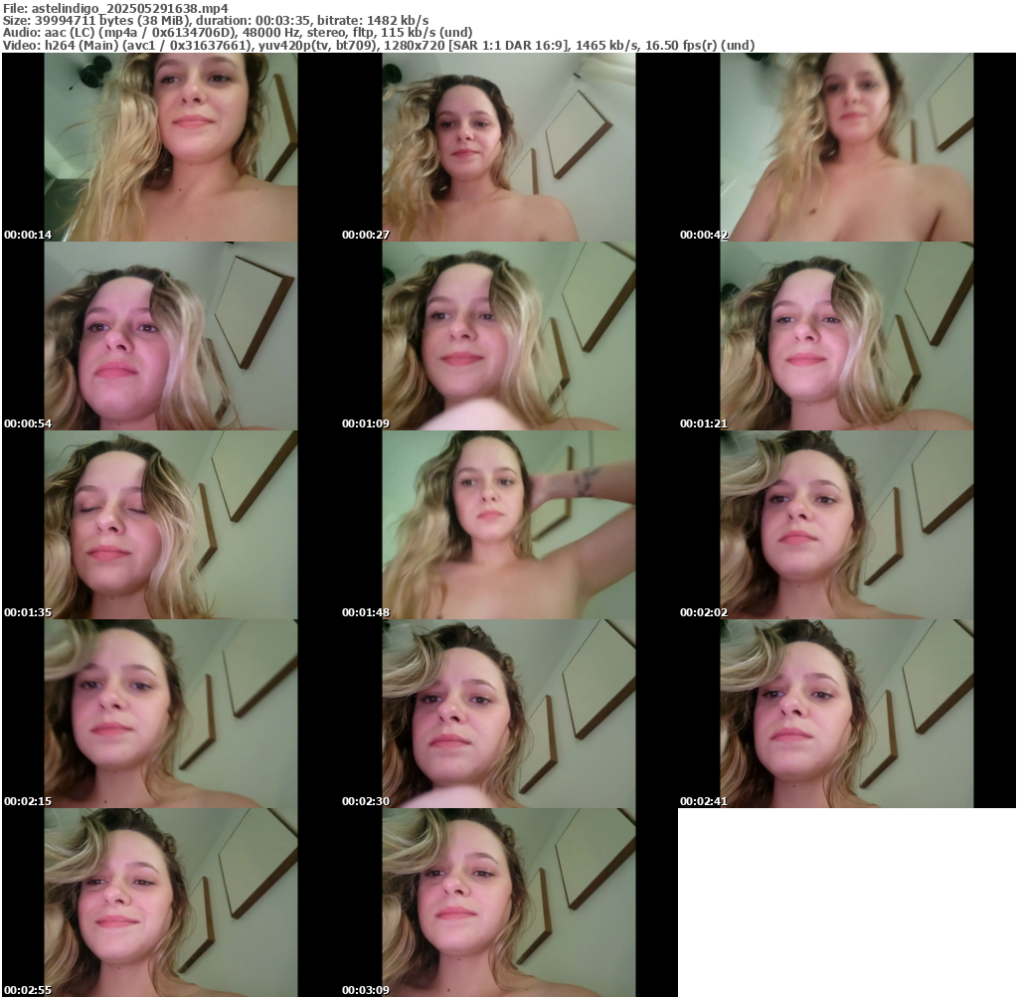Screen dimensions: 1018x997
Task: Select the frame stamped 00:00:54
Action: pos(171,336)
